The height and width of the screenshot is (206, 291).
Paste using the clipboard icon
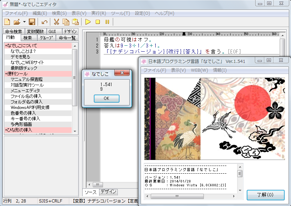coord(75,22)
